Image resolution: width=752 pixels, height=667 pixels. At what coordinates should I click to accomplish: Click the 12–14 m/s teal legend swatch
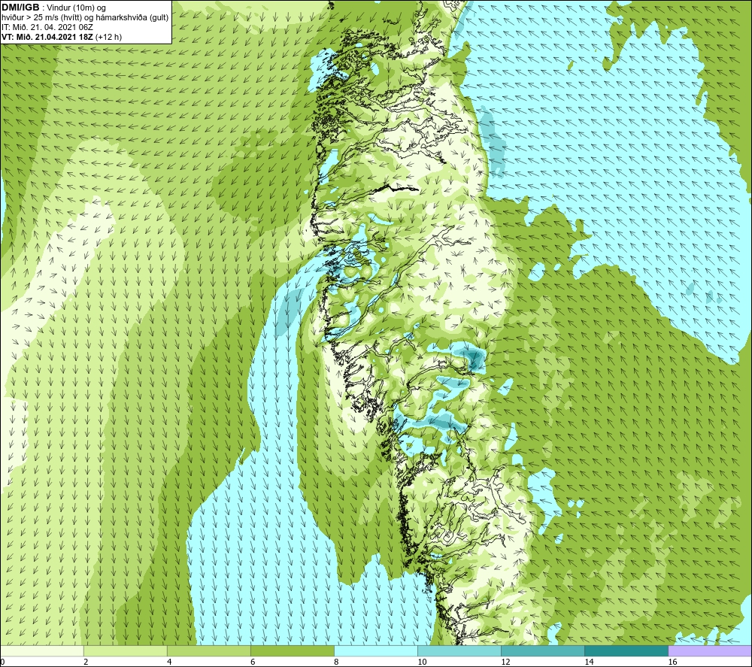click(x=542, y=651)
